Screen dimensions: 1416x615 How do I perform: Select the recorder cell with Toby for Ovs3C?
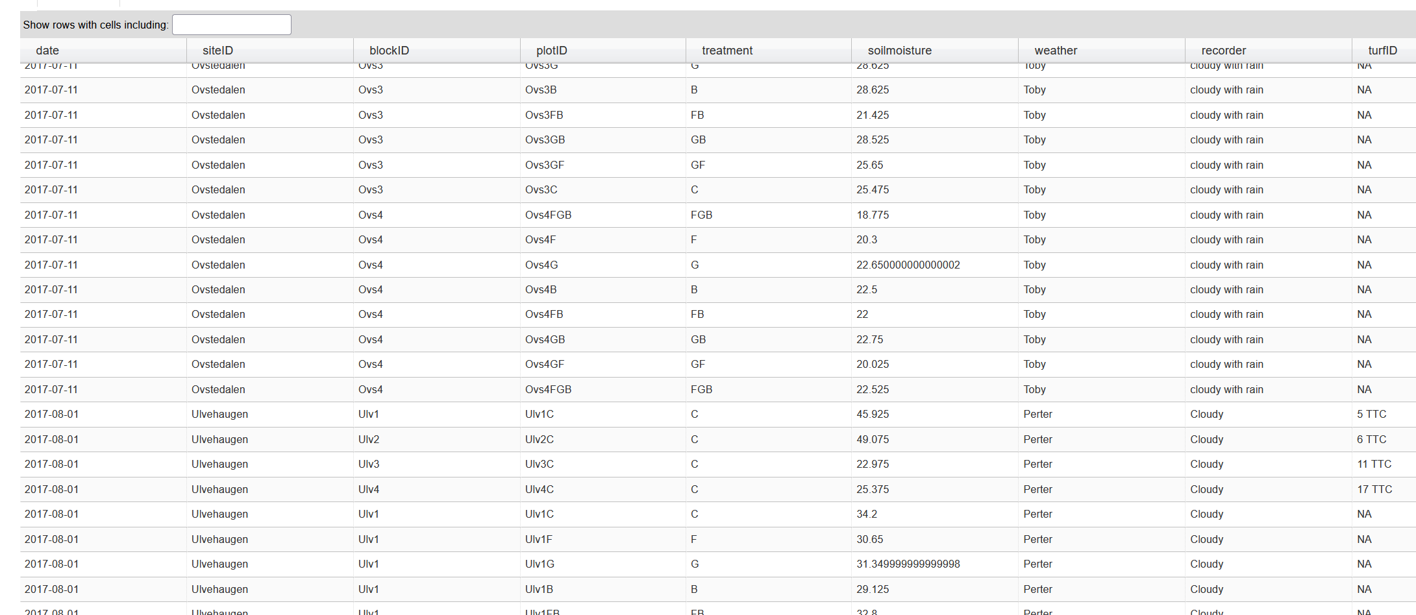[x=1034, y=189]
